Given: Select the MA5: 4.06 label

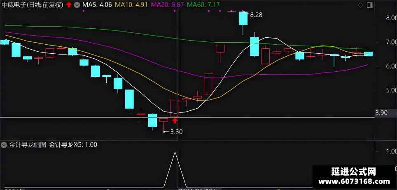Looking at the screenshot, I should click(97, 5).
